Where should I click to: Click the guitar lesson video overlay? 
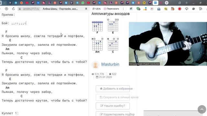(168, 44)
